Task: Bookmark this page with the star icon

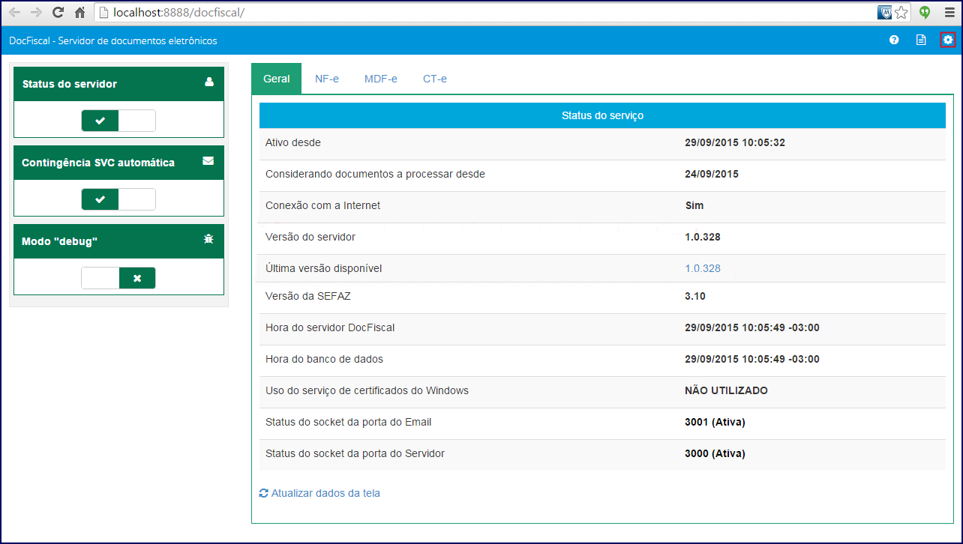Action: (901, 13)
